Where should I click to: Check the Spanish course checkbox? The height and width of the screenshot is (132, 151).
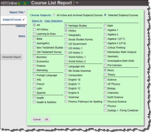pos(34,92)
